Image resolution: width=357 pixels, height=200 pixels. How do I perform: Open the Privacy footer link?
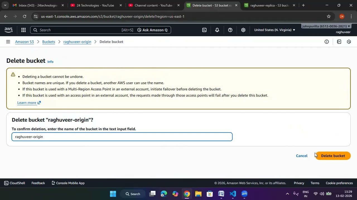(x=299, y=183)
